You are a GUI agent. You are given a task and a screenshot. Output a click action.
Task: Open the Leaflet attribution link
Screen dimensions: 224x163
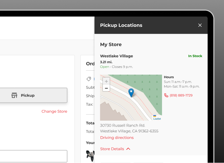point(157,119)
